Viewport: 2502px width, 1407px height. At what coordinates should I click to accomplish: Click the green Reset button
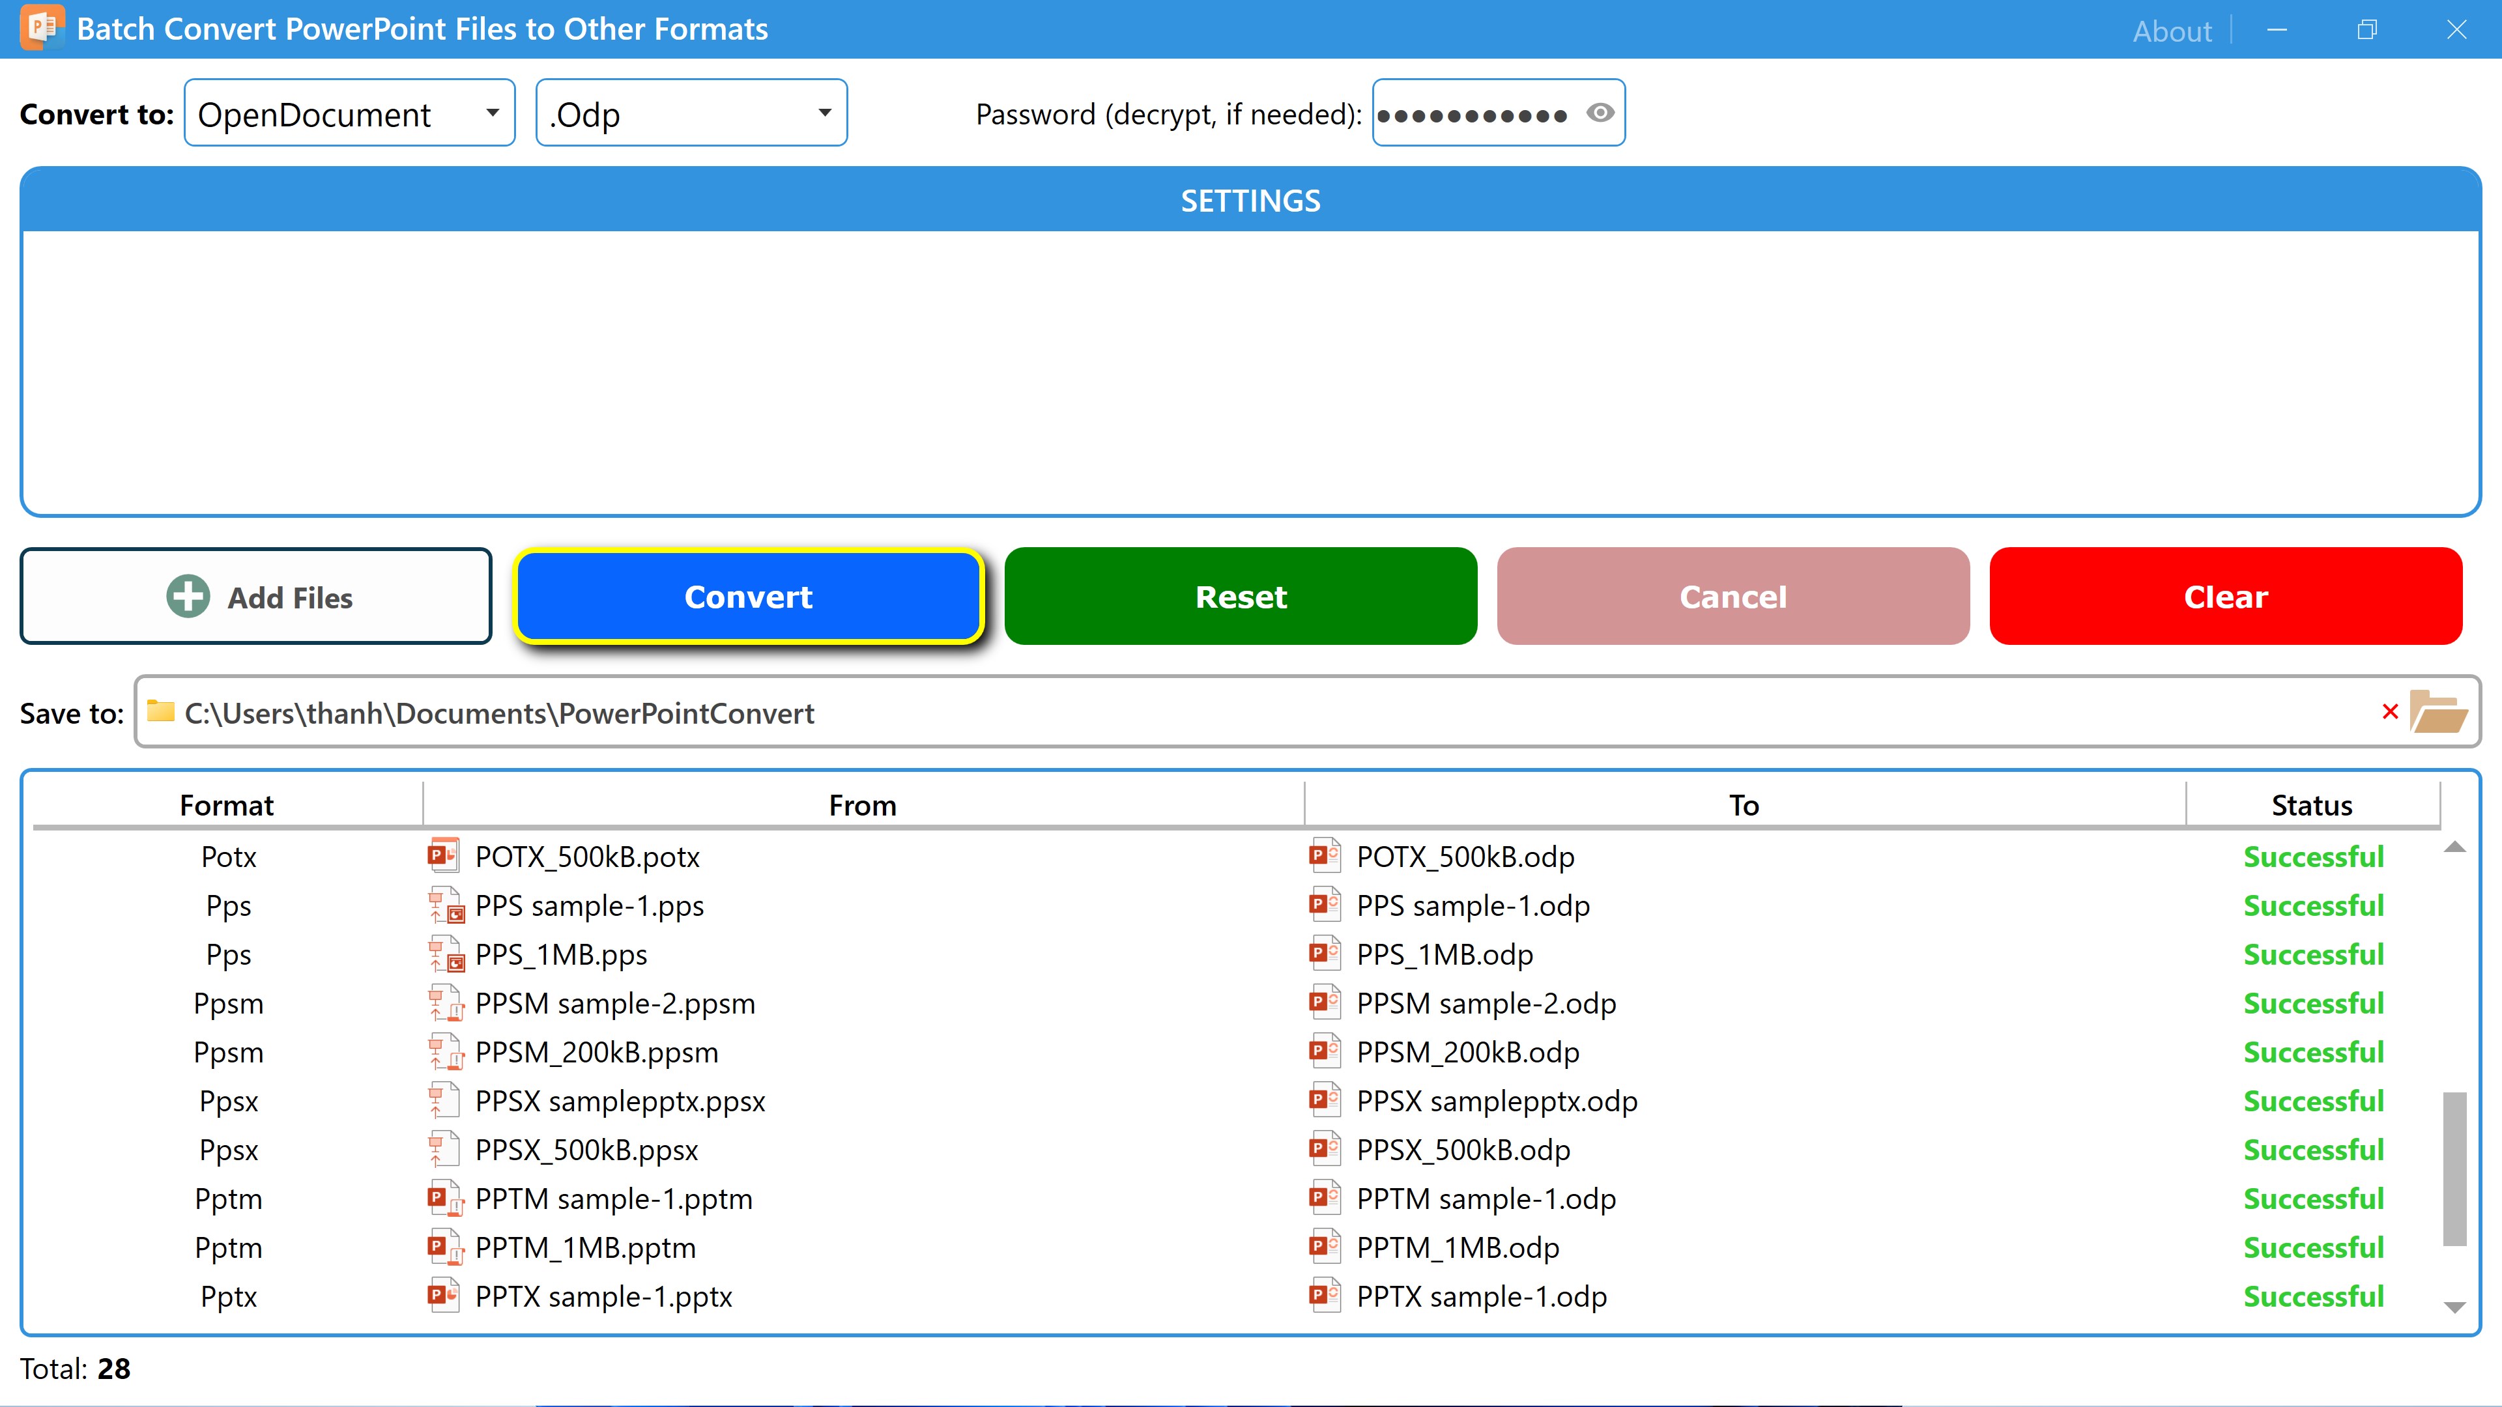pyautogui.click(x=1241, y=596)
